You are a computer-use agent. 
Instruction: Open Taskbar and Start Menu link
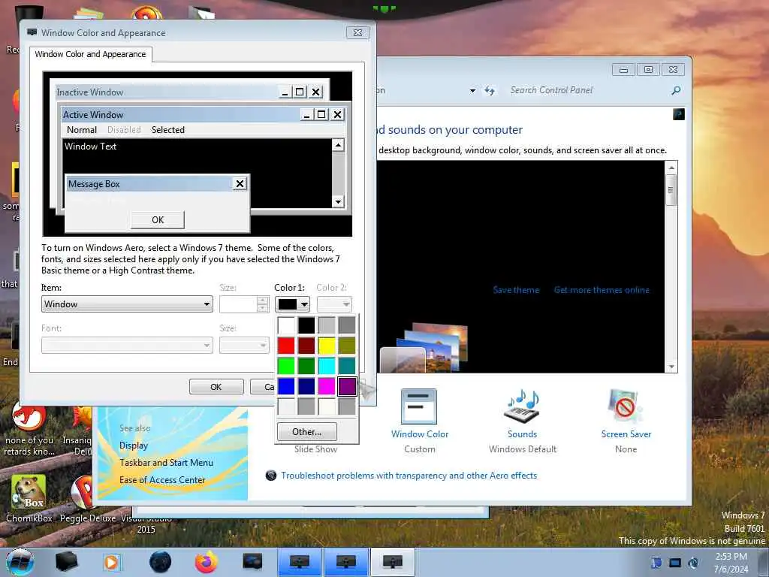pyautogui.click(x=166, y=463)
